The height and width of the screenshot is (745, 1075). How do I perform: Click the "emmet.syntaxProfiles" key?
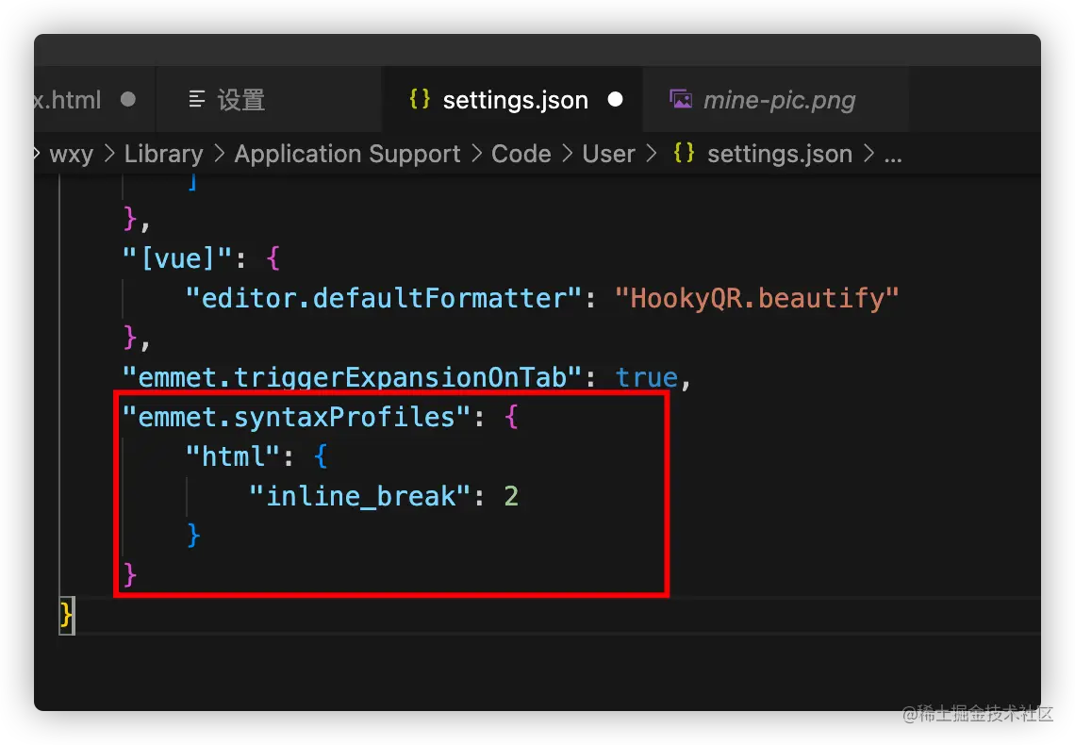[x=296, y=417]
